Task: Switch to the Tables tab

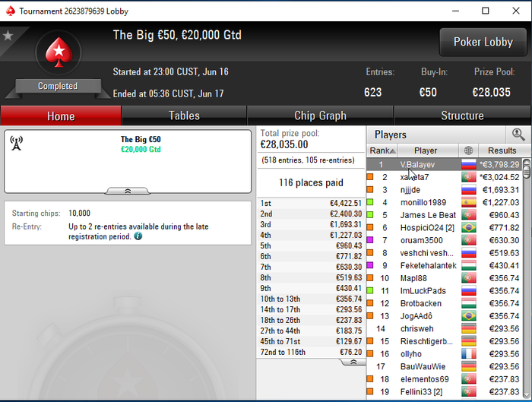Action: coord(184,116)
